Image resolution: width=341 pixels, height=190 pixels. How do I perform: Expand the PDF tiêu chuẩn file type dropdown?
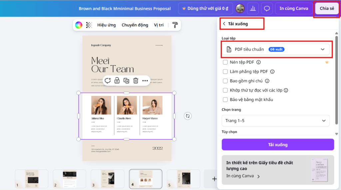(x=275, y=49)
